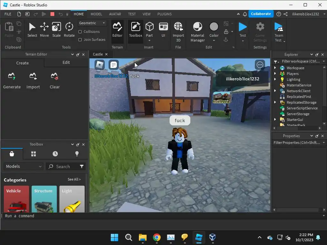Expand the ReplicatedStorage node
The height and width of the screenshot is (245, 327).
pyautogui.click(x=275, y=102)
